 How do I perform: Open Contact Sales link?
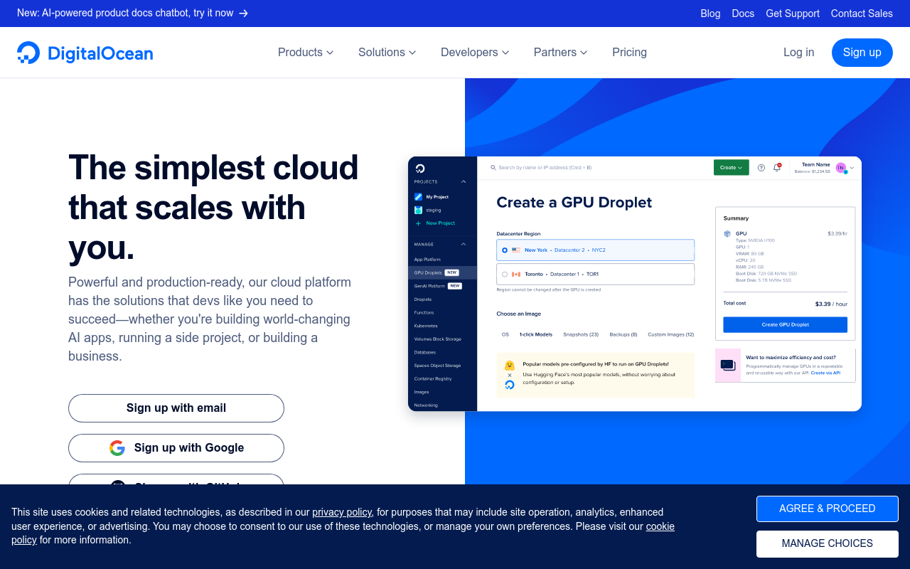pyautogui.click(x=862, y=14)
